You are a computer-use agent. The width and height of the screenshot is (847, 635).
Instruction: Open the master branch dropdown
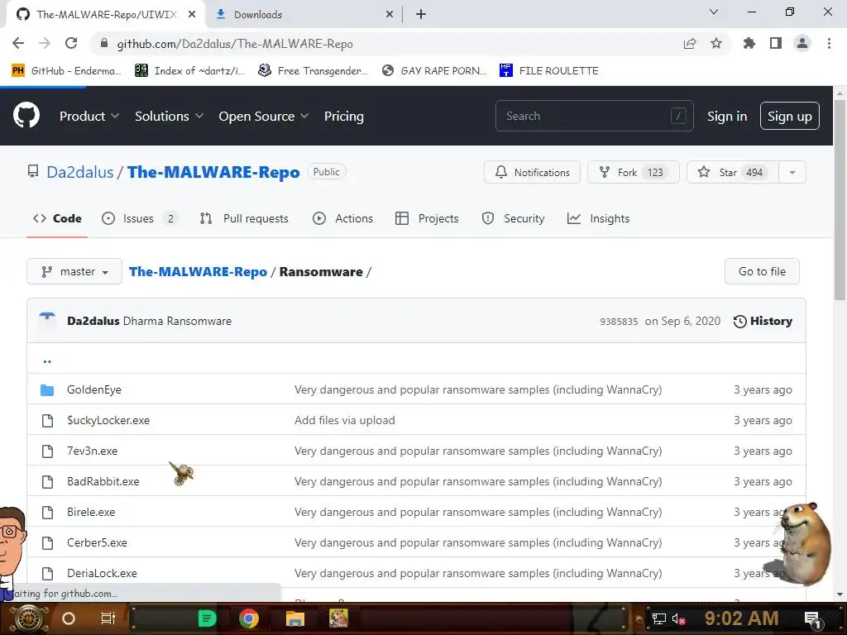(74, 271)
